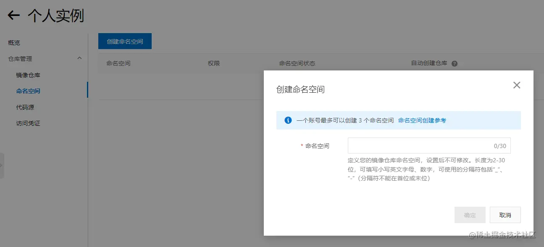Image resolution: width=544 pixels, height=247 pixels.
Task: Click the back arrow beside 个人实例
Action: click(14, 16)
